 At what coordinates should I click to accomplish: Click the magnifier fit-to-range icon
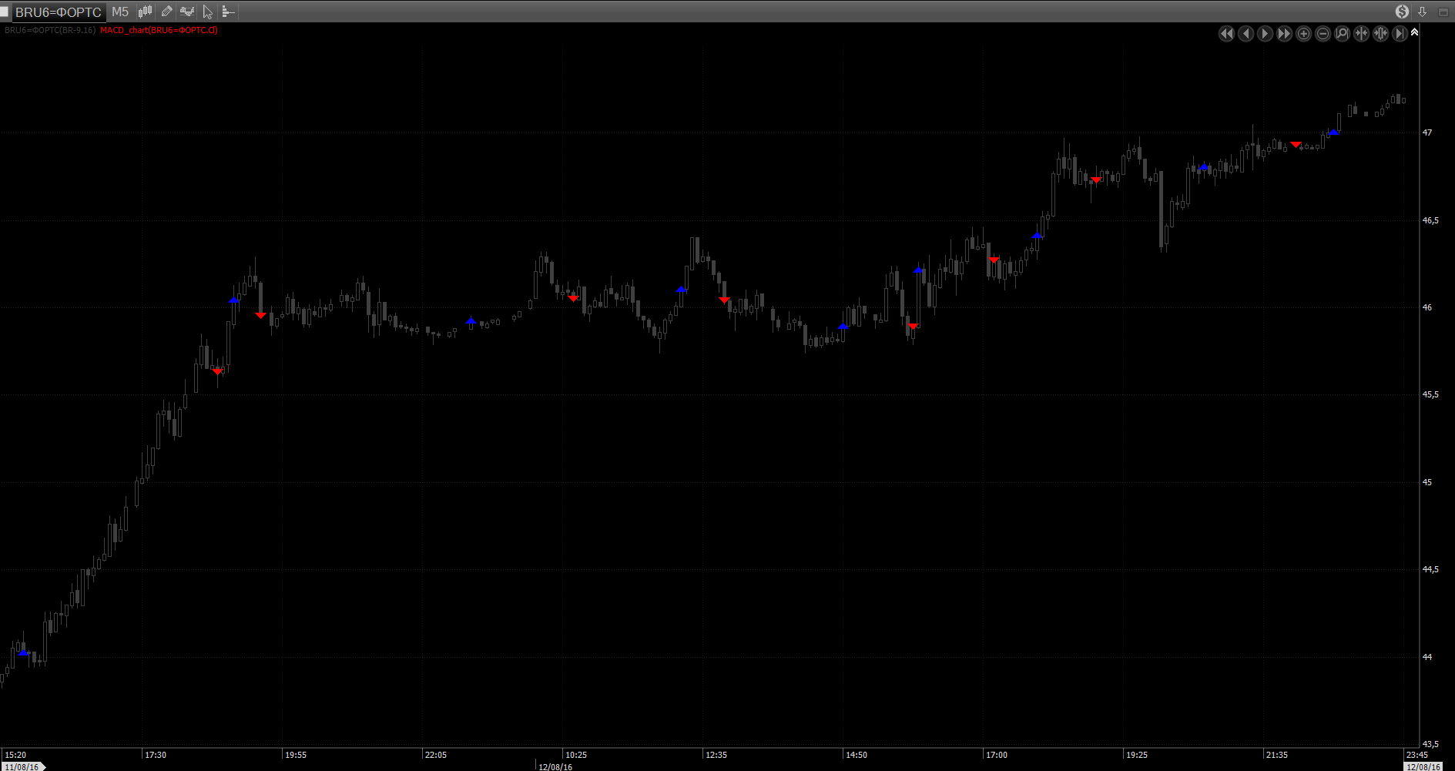coord(1342,34)
